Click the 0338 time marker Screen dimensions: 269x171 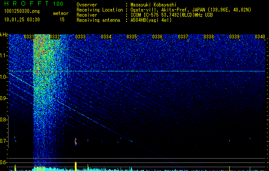click(x=209, y=37)
